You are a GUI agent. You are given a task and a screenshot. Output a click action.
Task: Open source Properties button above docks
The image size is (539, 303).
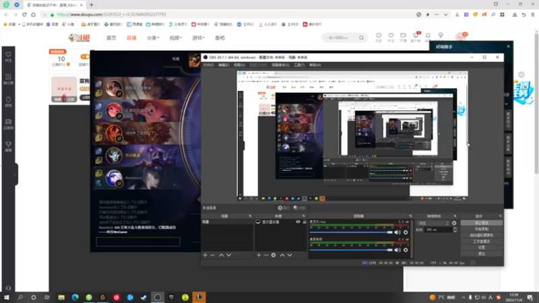[x=284, y=208]
